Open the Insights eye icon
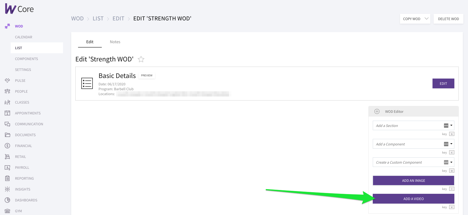The height and width of the screenshot is (215, 468). pyautogui.click(x=7, y=189)
